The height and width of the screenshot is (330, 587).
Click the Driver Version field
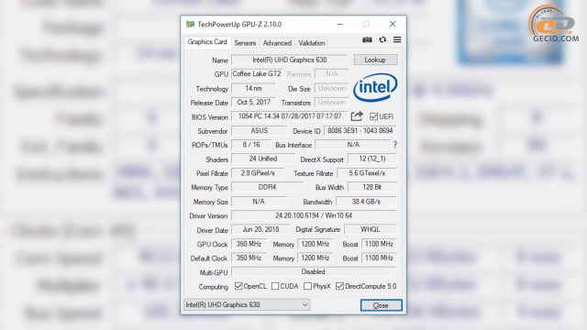point(314,215)
